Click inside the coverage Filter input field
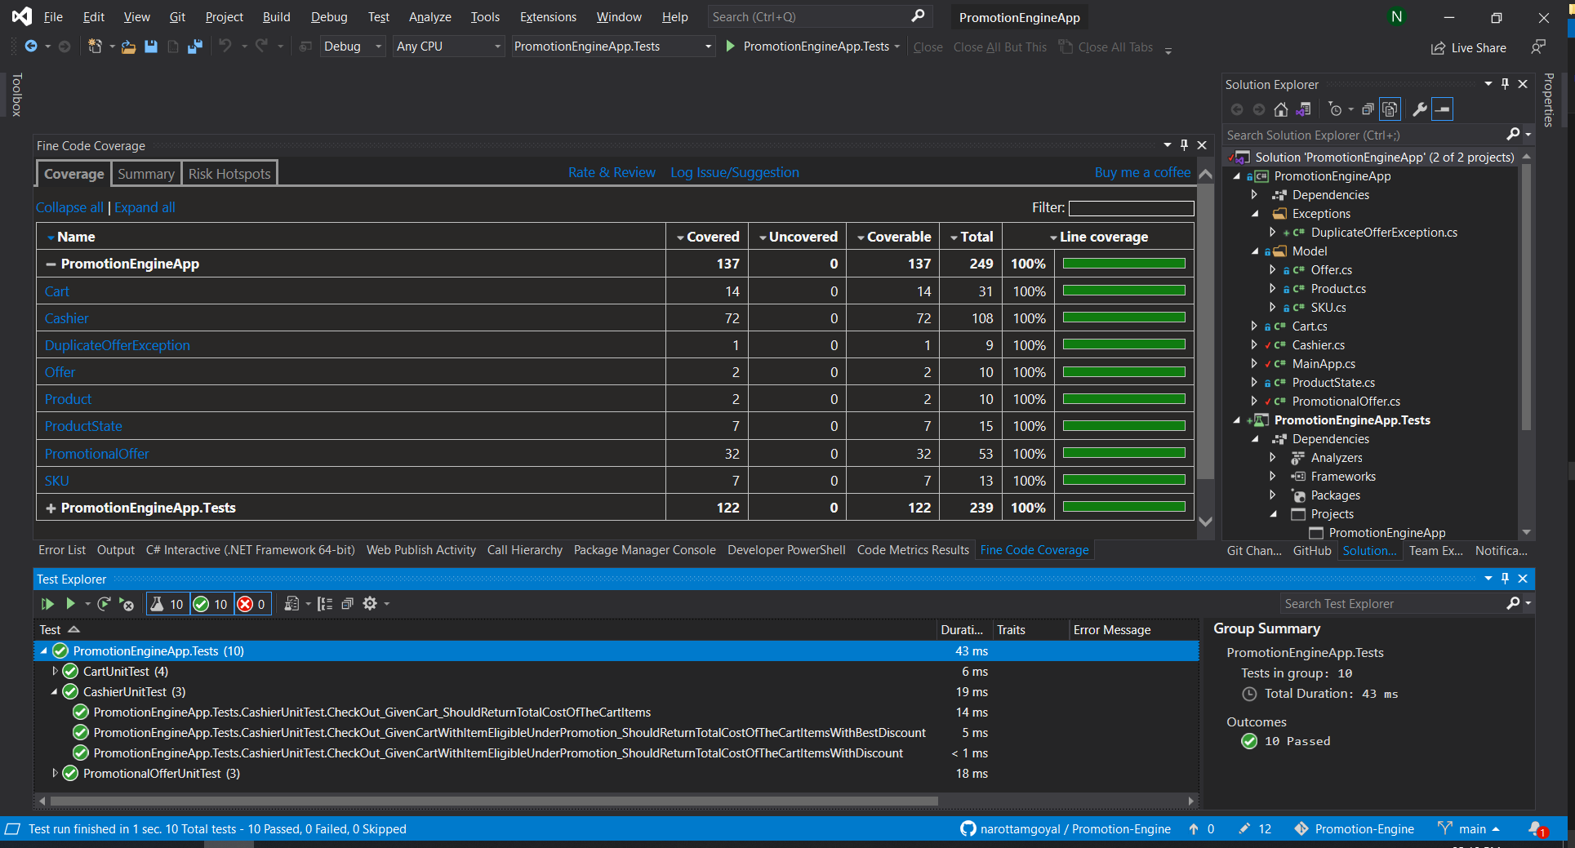Image resolution: width=1575 pixels, height=848 pixels. pyautogui.click(x=1131, y=208)
